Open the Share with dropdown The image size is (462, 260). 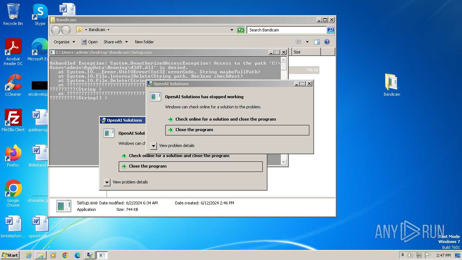pos(115,42)
